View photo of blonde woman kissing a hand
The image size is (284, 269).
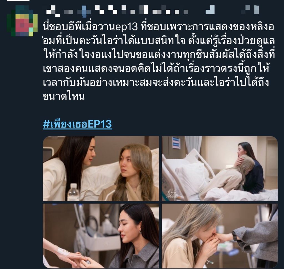[220, 236]
